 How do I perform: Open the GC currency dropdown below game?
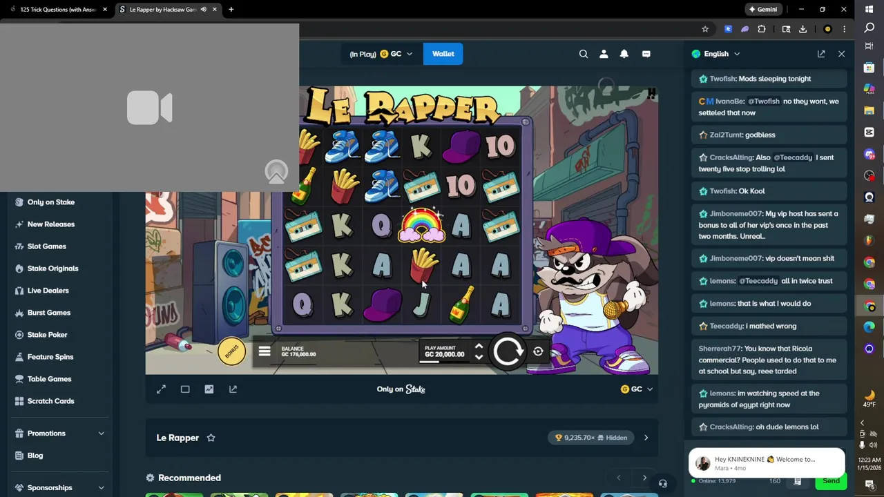(637, 389)
